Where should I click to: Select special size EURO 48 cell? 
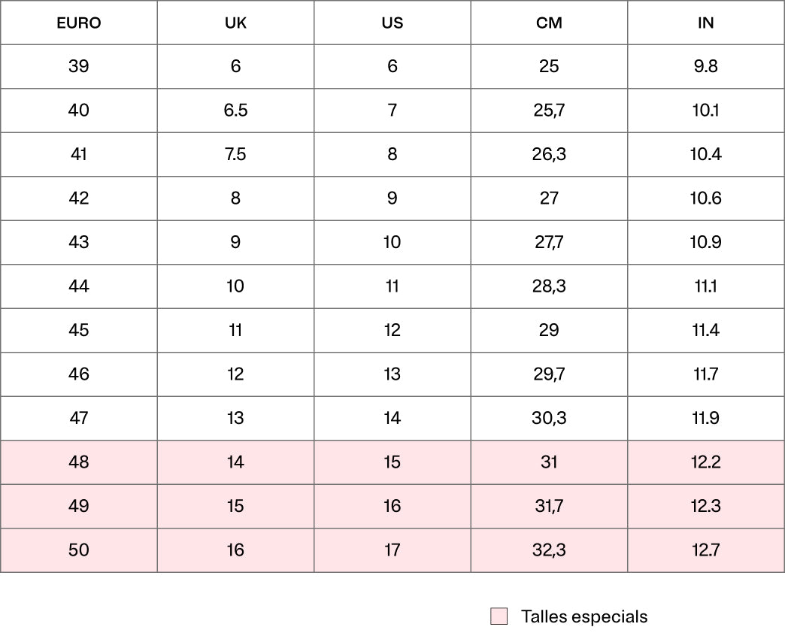point(79,462)
